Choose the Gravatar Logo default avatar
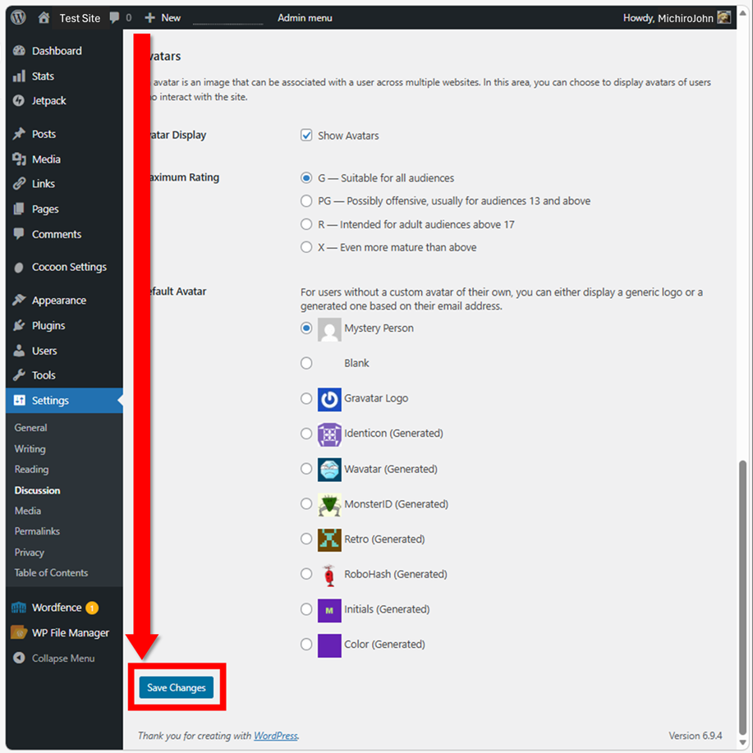753x753 pixels. [x=306, y=398]
